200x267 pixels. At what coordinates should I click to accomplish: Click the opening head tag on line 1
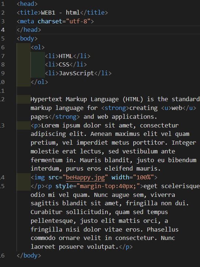click(27, 4)
